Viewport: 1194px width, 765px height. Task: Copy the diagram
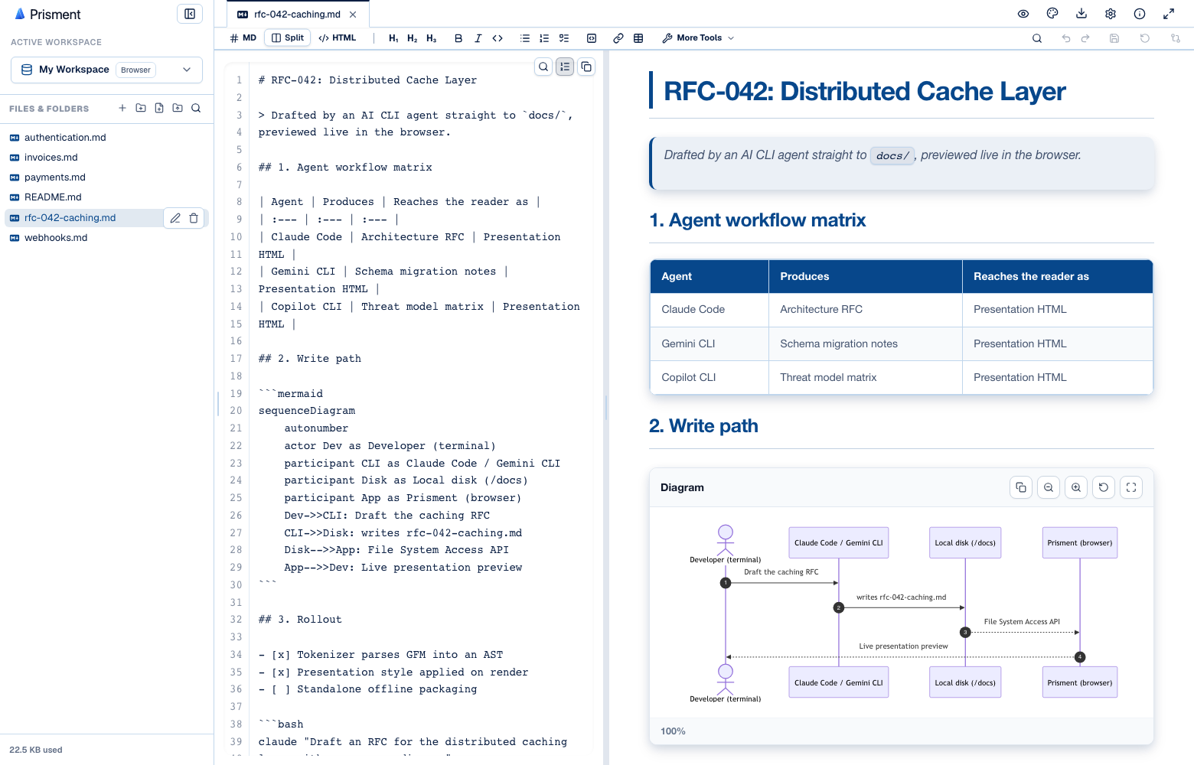(1021, 487)
